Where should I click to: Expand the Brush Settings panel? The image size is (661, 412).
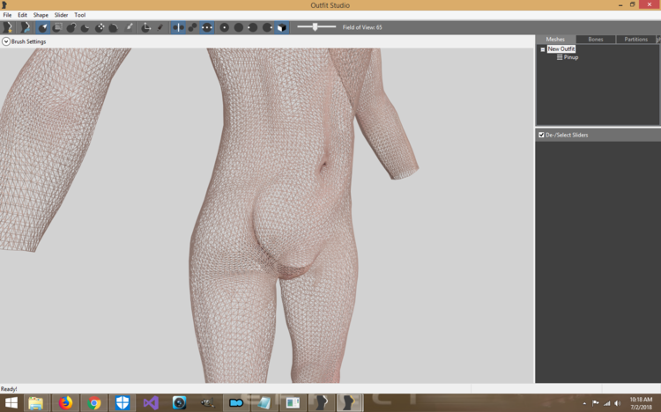tap(6, 41)
